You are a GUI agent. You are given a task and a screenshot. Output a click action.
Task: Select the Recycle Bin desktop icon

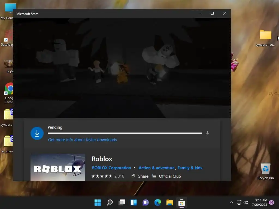pyautogui.click(x=265, y=171)
